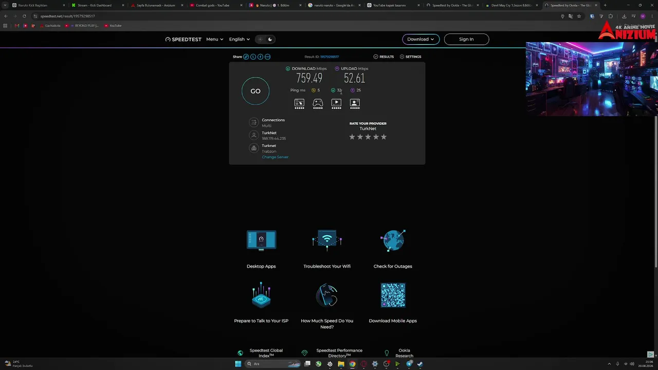Open a new browser tab
Screen dimensions: 658x370
[605, 5]
